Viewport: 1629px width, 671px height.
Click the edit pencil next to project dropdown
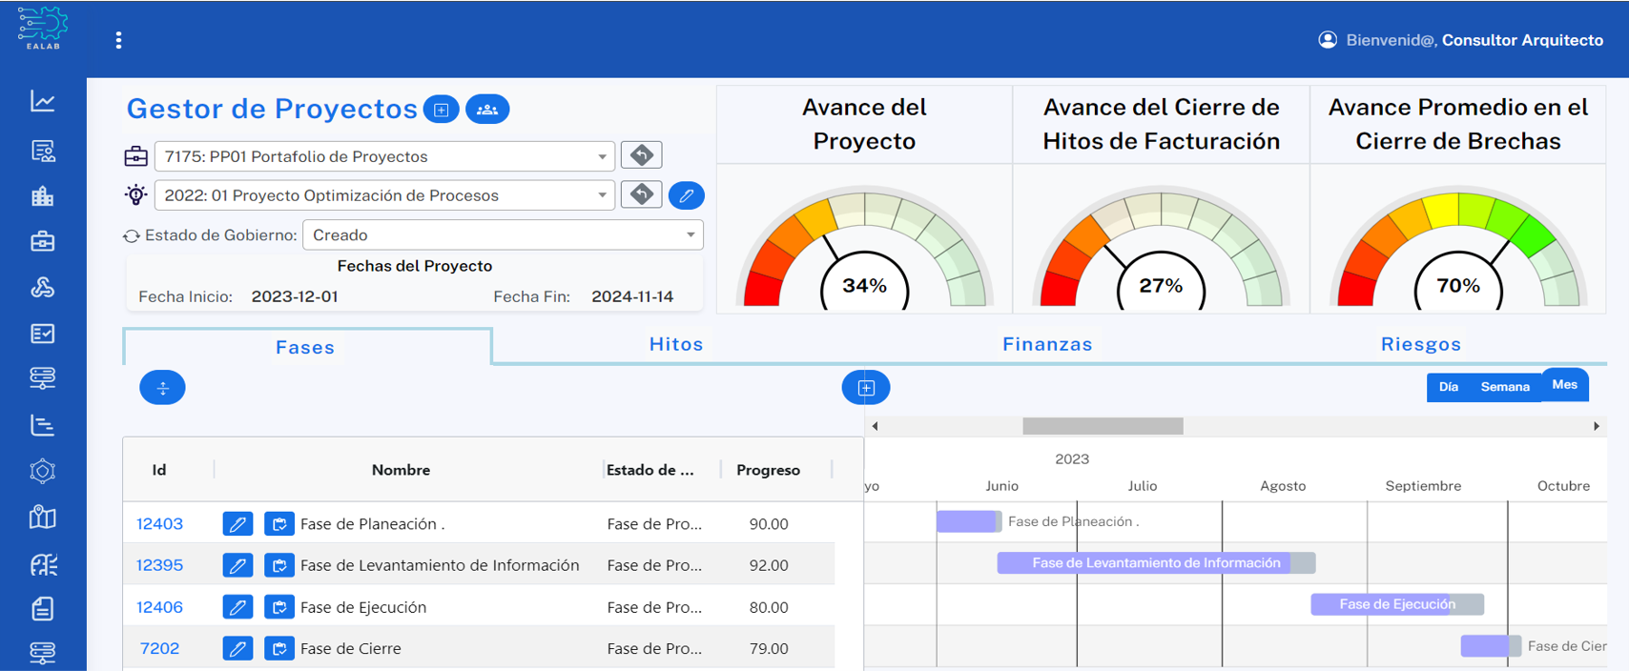coord(686,195)
